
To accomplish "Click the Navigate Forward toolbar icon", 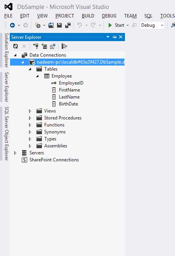I will 26,25.
